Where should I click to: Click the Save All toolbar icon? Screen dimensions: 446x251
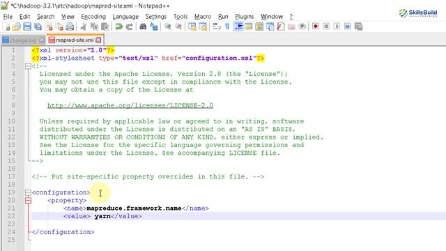pos(38,26)
